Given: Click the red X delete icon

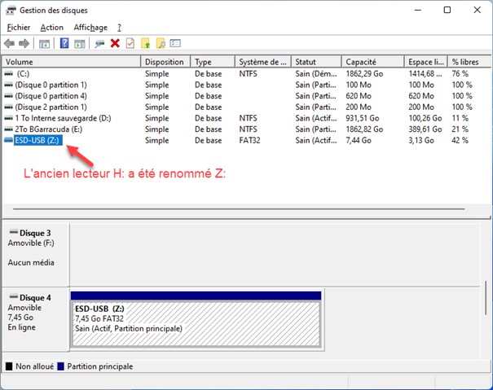Looking at the screenshot, I should tap(115, 43).
